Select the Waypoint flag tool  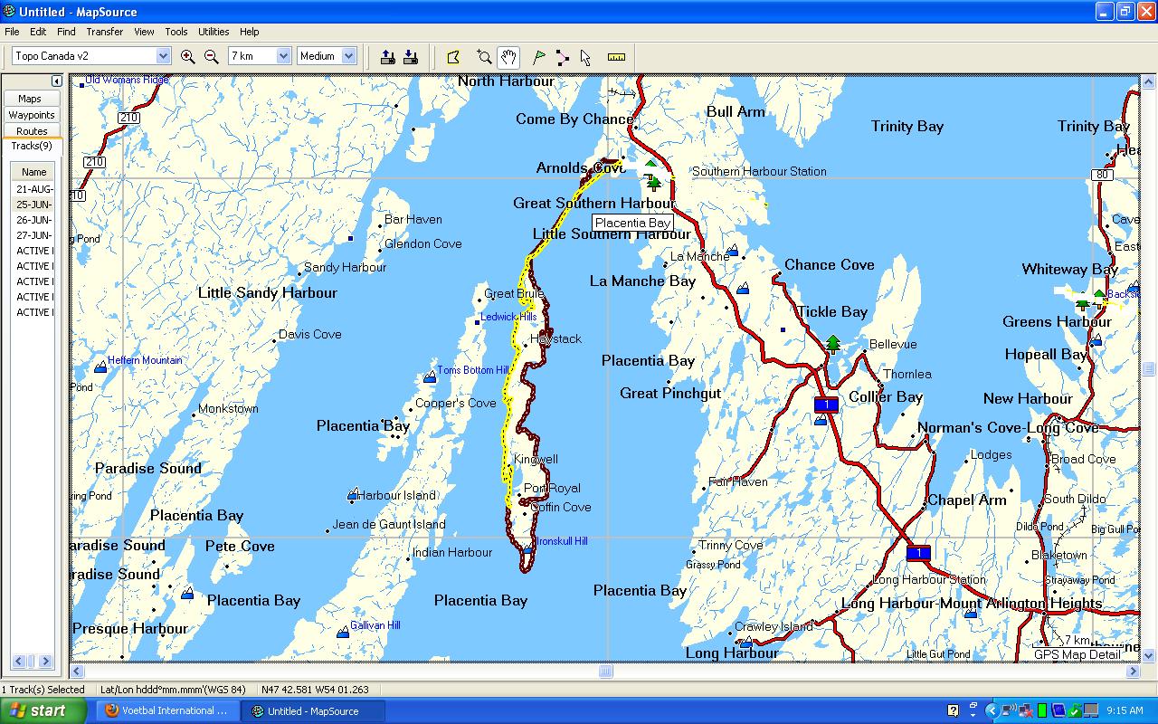pyautogui.click(x=539, y=56)
